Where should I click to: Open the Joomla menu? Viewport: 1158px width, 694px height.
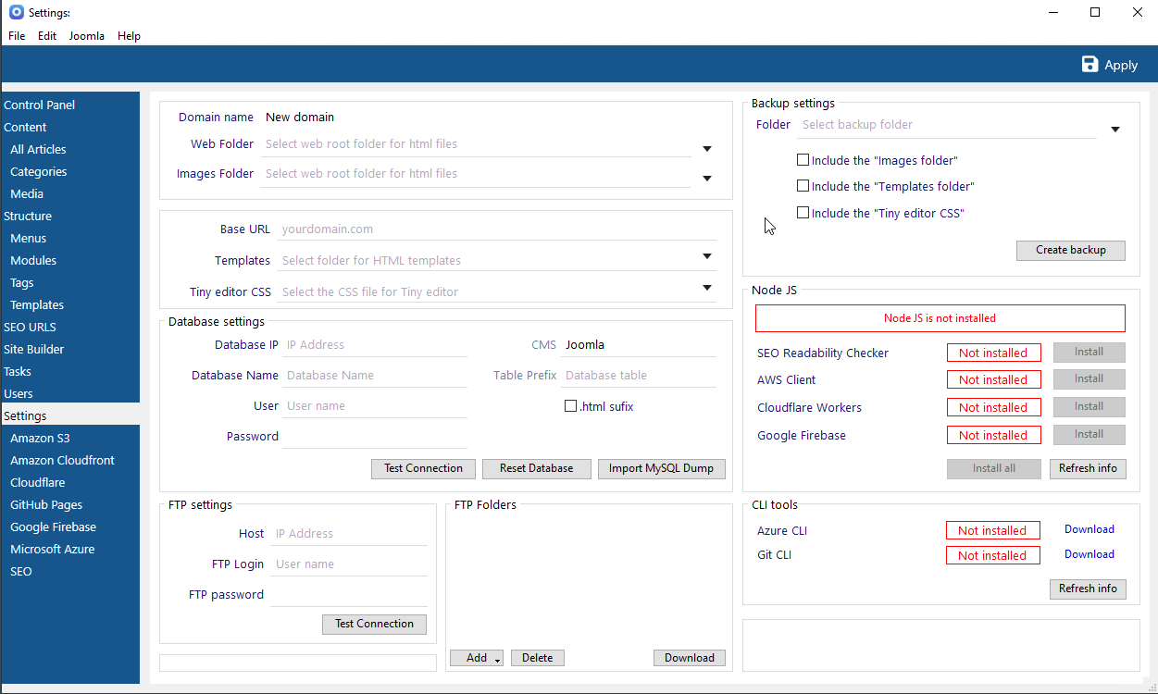click(86, 36)
